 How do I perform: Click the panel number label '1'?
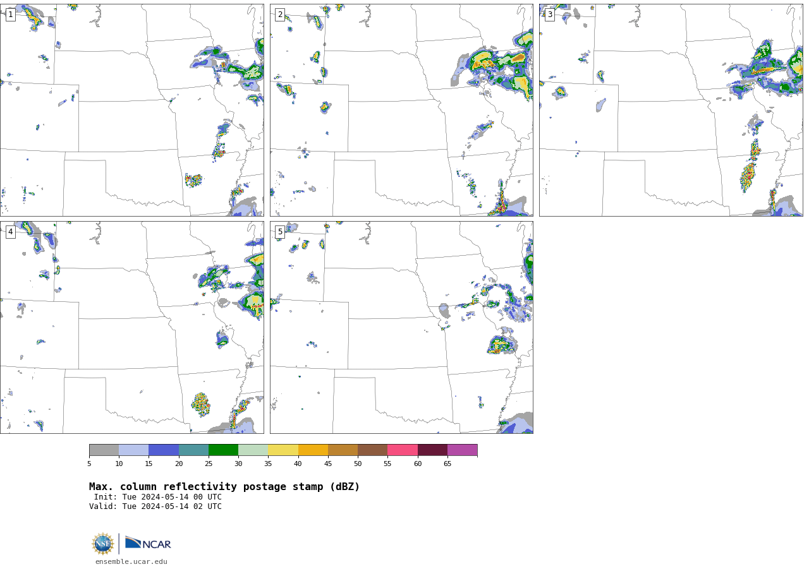click(x=10, y=15)
